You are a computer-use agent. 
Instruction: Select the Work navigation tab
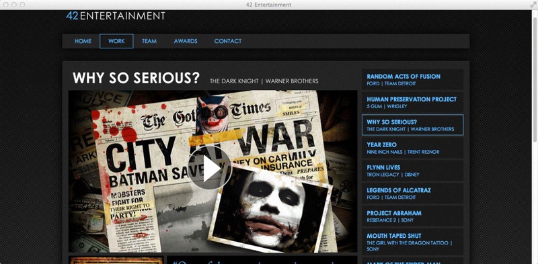(116, 41)
